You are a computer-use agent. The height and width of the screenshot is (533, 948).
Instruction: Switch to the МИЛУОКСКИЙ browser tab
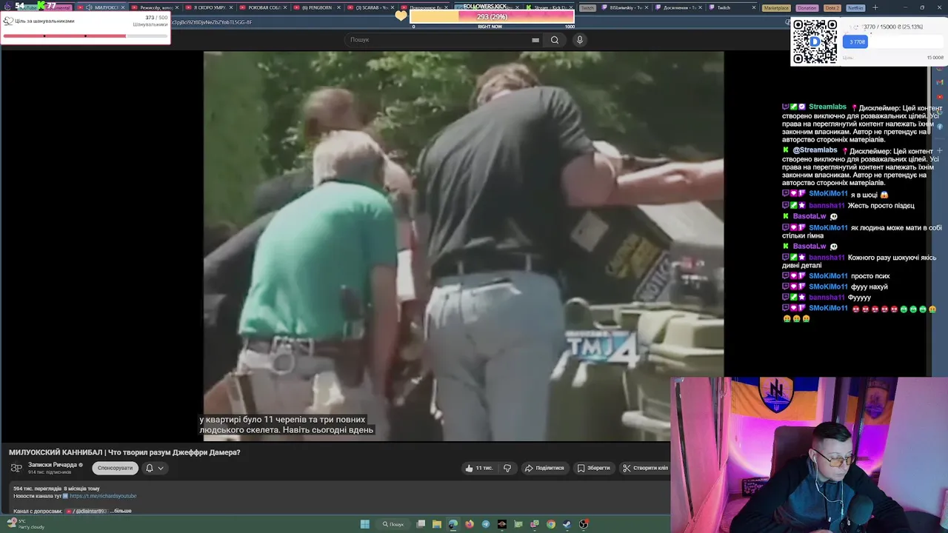point(101,7)
